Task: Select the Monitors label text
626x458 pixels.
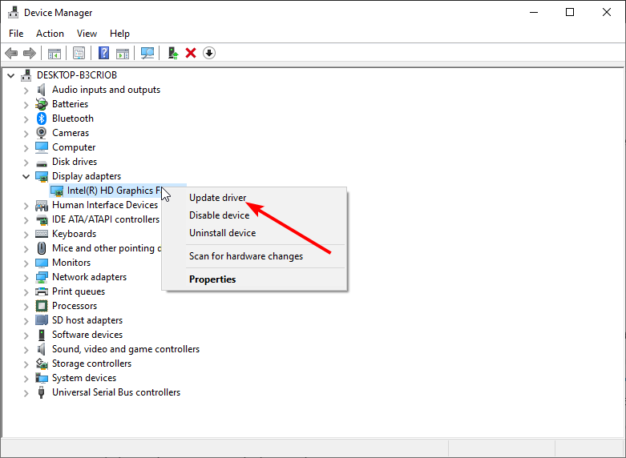Action: [71, 263]
